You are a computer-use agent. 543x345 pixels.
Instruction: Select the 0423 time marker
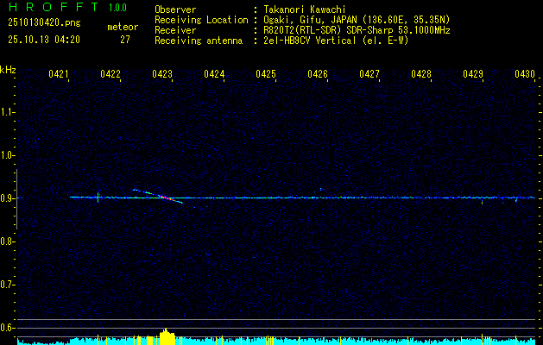point(162,75)
